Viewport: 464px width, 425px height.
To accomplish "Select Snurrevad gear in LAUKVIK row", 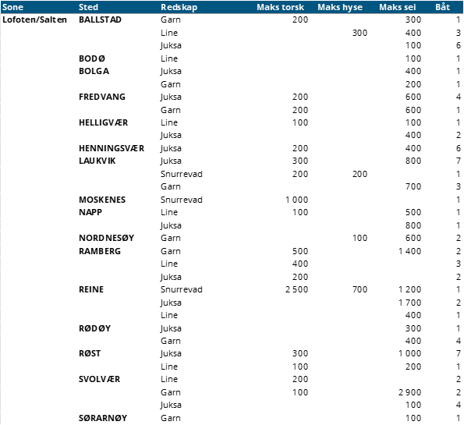I will tap(182, 174).
